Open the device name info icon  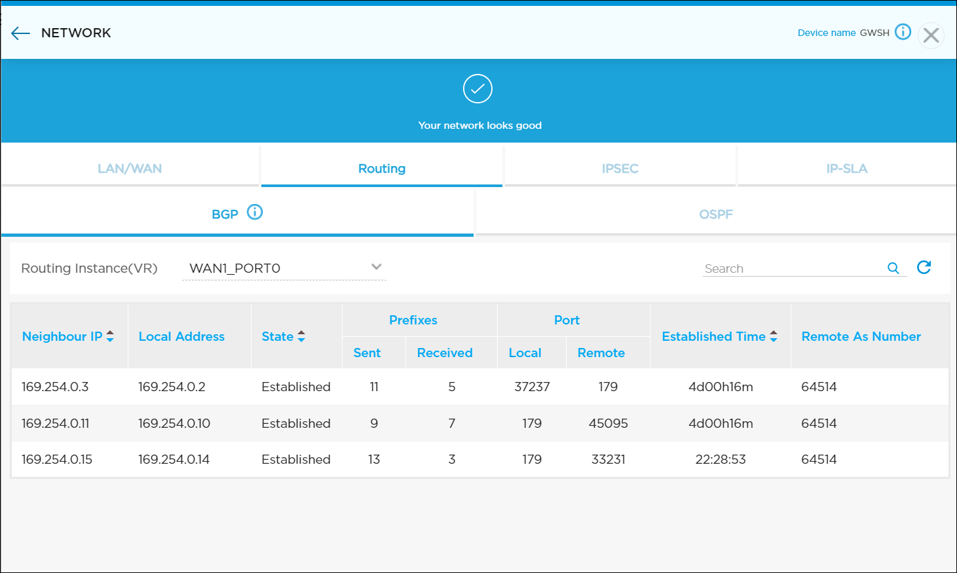[x=903, y=32]
